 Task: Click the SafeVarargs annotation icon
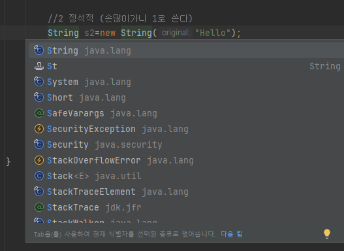(x=39, y=113)
